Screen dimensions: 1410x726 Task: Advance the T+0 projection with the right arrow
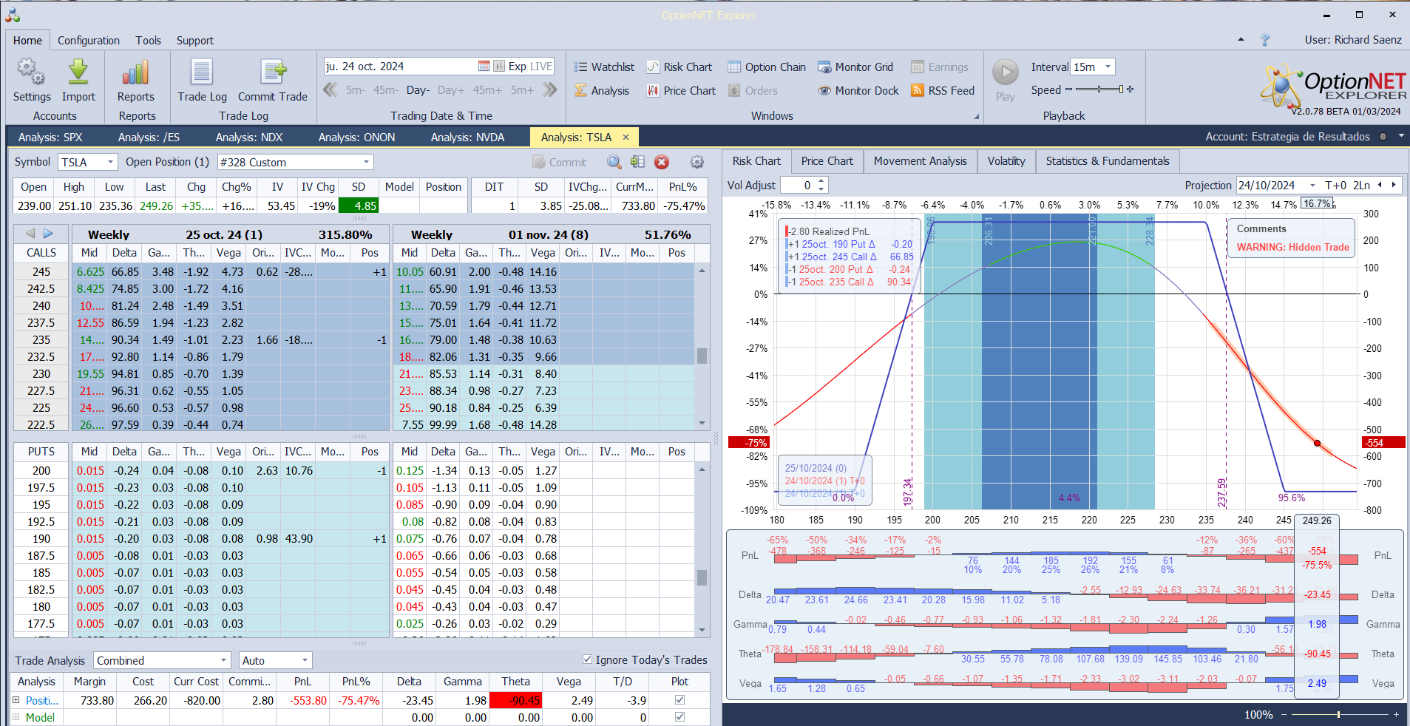pyautogui.click(x=1394, y=186)
